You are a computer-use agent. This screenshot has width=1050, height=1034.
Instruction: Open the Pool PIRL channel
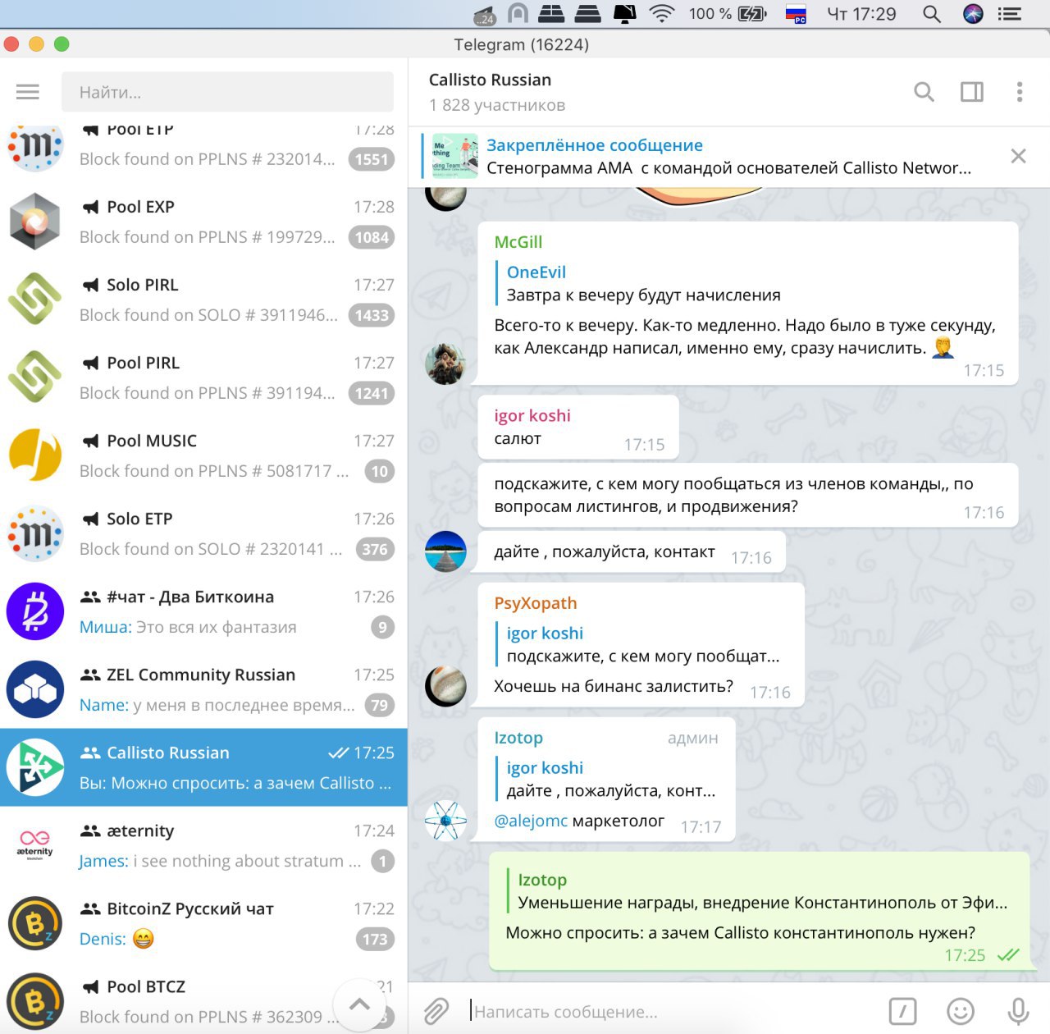point(203,377)
